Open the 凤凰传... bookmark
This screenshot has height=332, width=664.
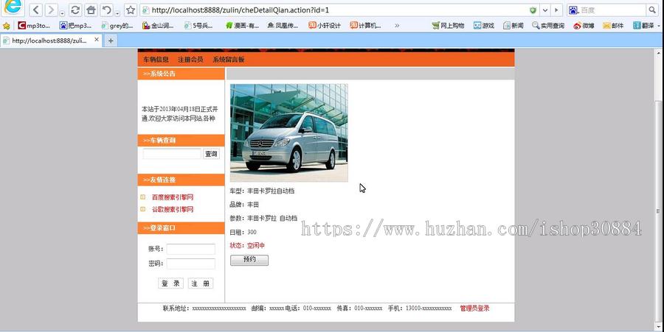(283, 26)
